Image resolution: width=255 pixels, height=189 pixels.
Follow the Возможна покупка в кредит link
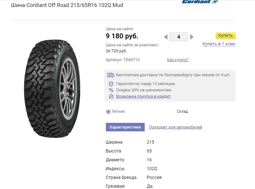pos(143,96)
